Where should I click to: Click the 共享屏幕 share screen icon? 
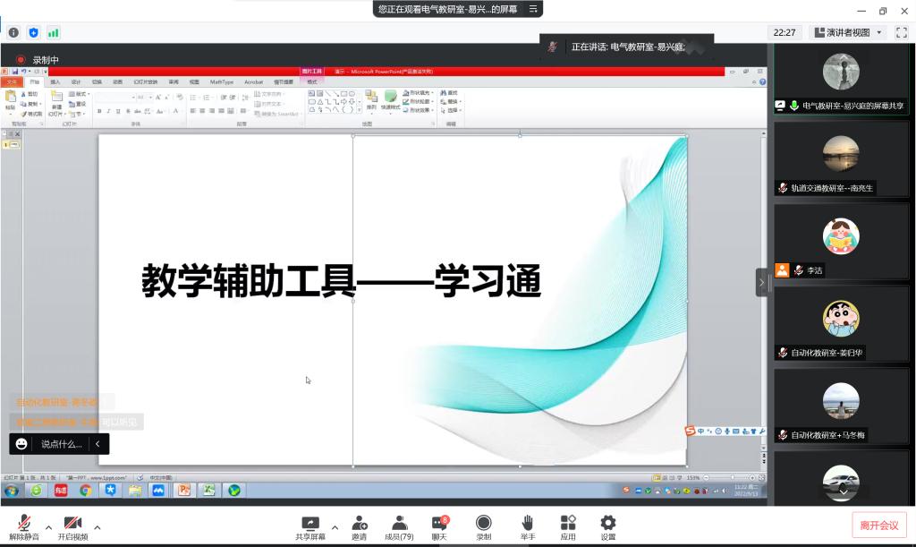[310, 526]
